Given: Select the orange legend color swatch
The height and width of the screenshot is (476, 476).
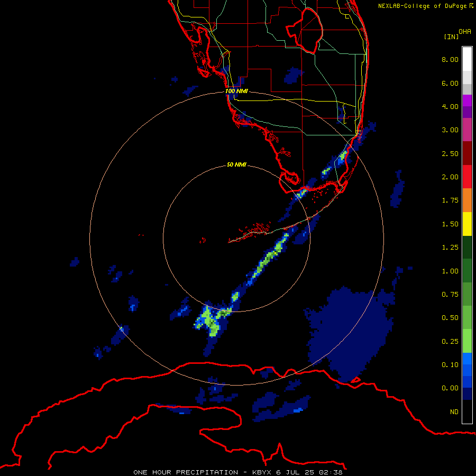Looking at the screenshot, I should [x=467, y=200].
